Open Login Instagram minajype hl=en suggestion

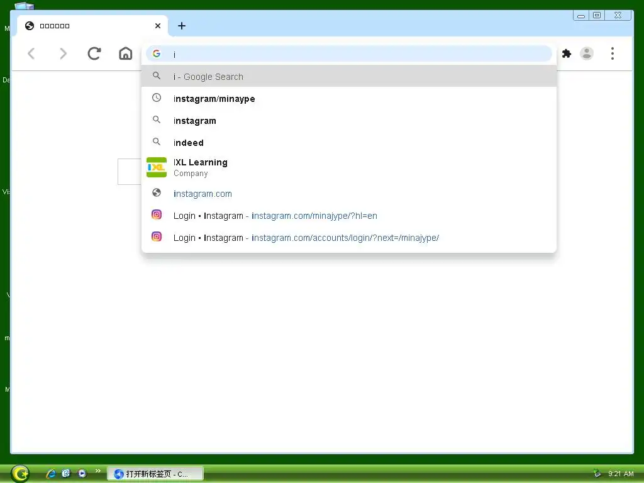(348, 216)
